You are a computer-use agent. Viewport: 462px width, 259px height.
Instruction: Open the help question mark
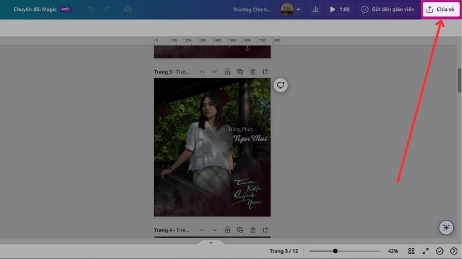pos(454,251)
